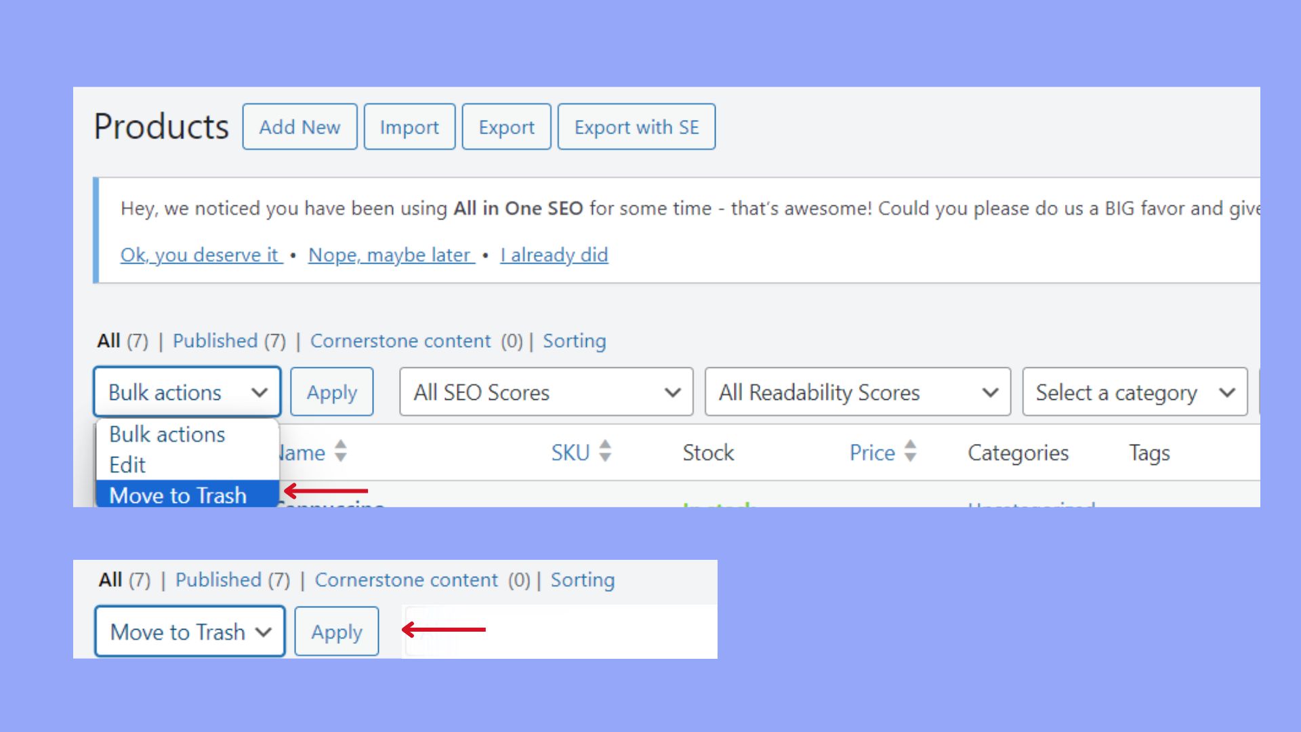Viewport: 1301px width, 732px height.
Task: Select Edit from the bulk actions menu
Action: (127, 464)
